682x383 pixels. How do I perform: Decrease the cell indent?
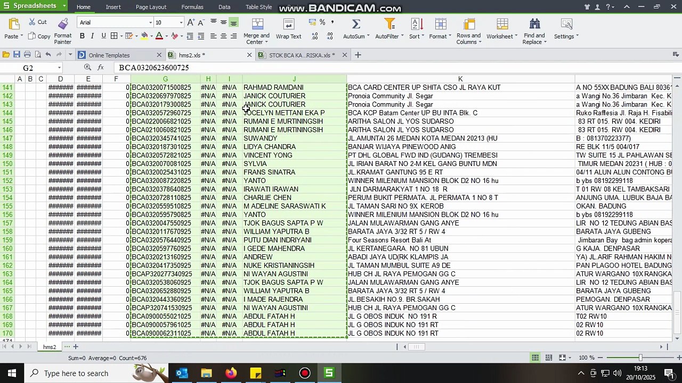(190, 36)
